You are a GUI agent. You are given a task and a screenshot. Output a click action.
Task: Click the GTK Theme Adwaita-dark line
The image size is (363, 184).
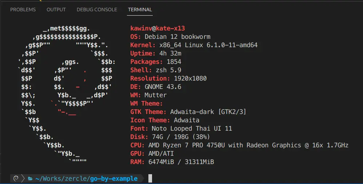click(x=188, y=112)
